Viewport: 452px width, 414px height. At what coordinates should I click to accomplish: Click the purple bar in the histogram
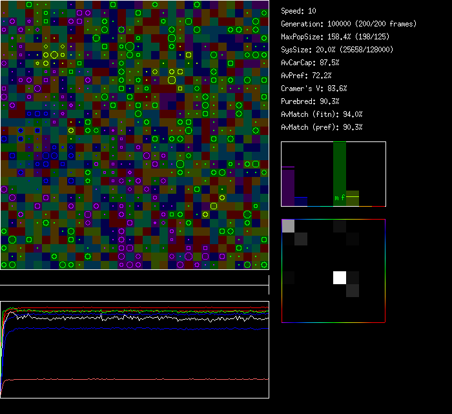(x=288, y=187)
